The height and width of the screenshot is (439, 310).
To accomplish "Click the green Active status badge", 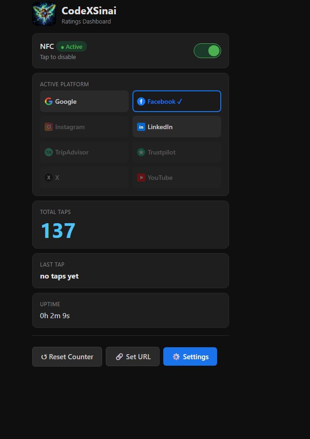I will (x=71, y=47).
